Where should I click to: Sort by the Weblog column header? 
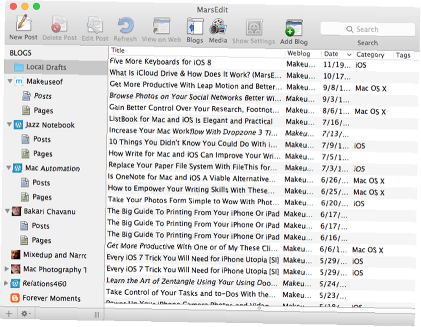pos(303,53)
